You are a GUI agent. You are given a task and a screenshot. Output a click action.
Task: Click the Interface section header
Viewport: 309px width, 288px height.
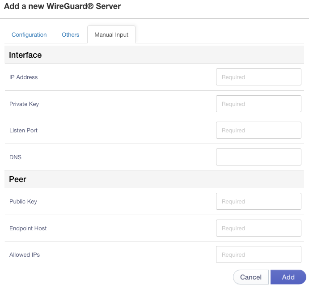click(x=25, y=55)
